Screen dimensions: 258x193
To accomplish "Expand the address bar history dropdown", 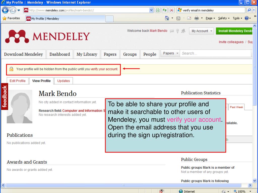I will 151,10.
